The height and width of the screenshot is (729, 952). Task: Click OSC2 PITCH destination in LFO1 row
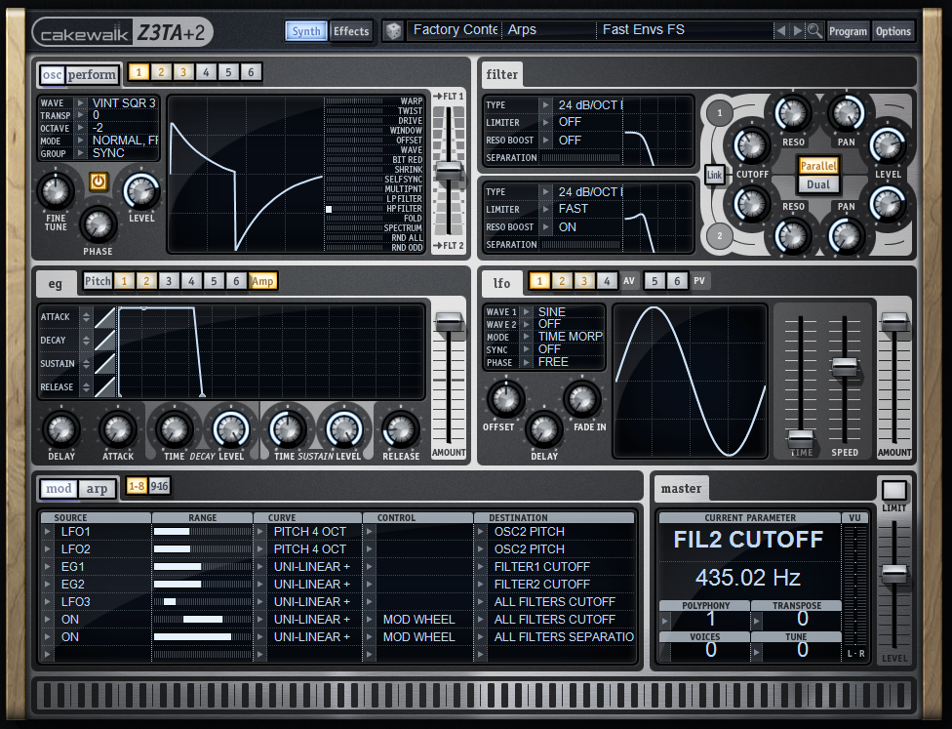coord(530,532)
